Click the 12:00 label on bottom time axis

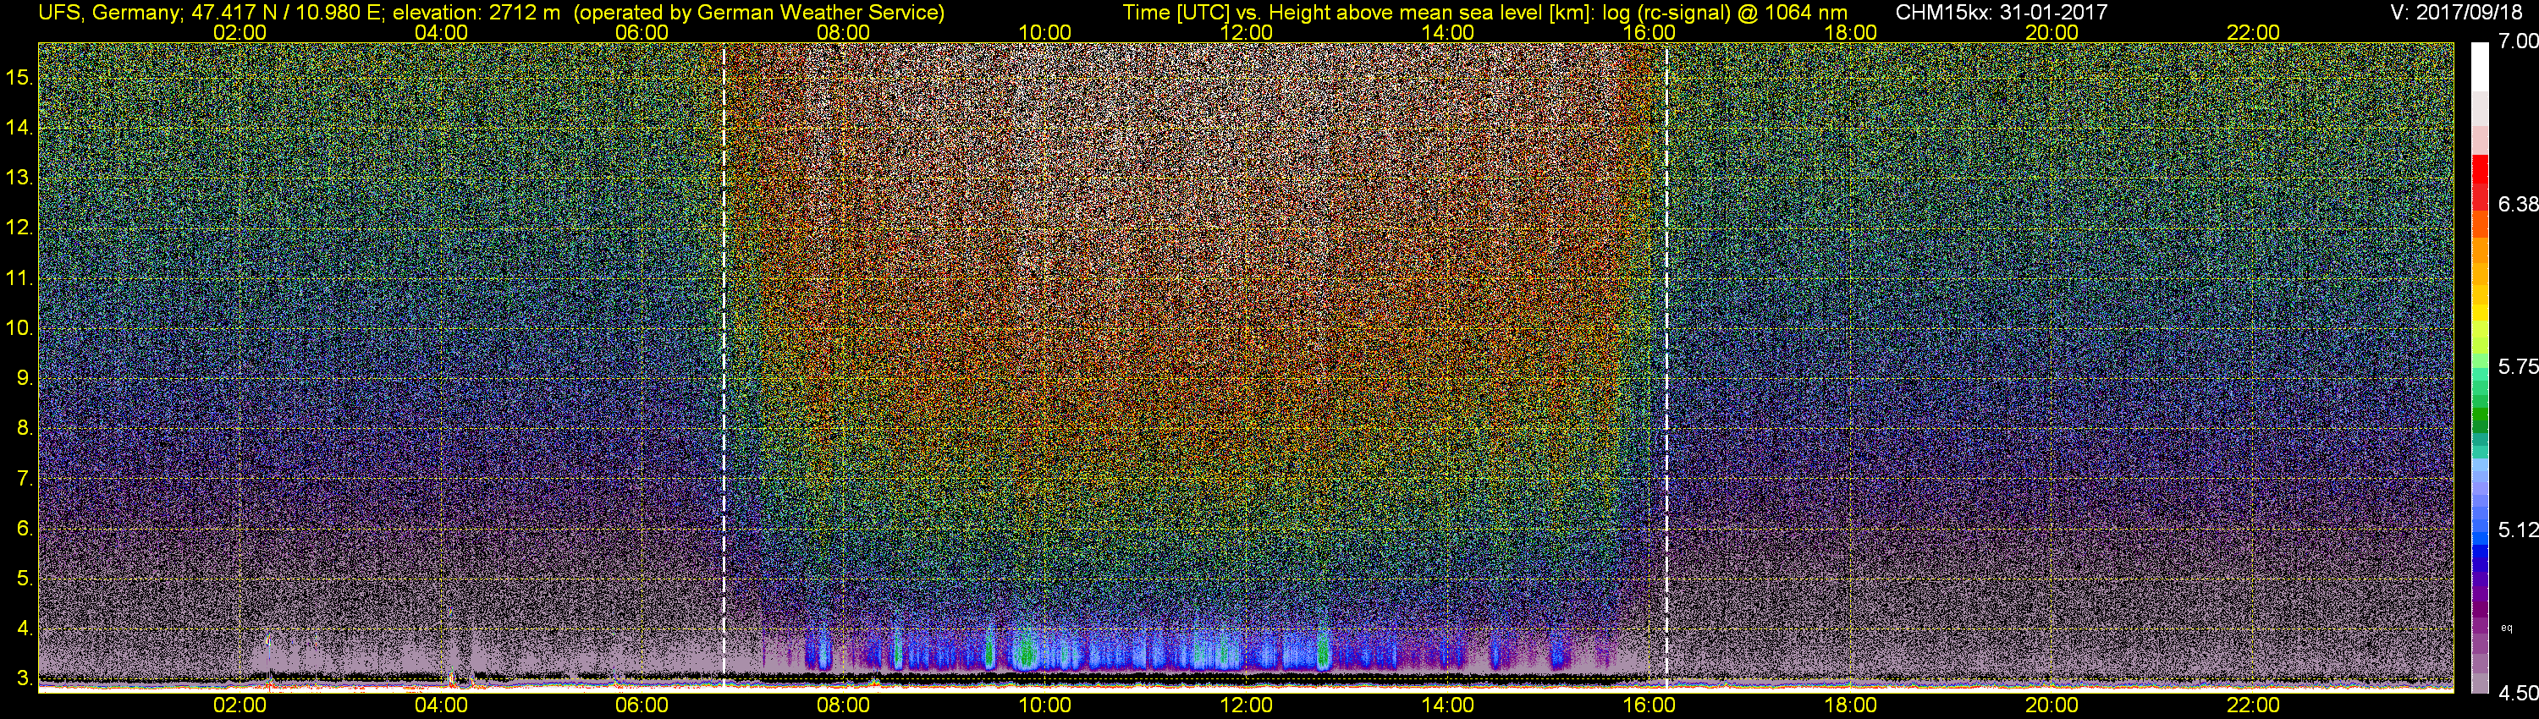[x=1246, y=705]
